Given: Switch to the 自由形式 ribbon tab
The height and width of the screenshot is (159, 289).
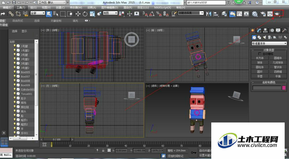Looking at the screenshot, I should (18, 21).
